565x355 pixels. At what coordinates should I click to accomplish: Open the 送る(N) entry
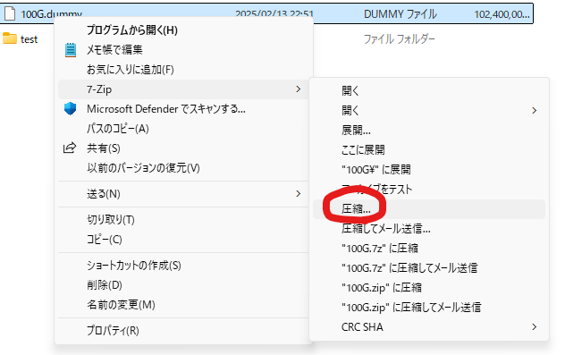pyautogui.click(x=184, y=194)
